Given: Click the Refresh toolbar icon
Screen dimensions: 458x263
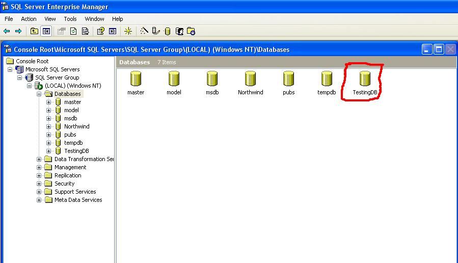Looking at the screenshot, I should pos(73,31).
